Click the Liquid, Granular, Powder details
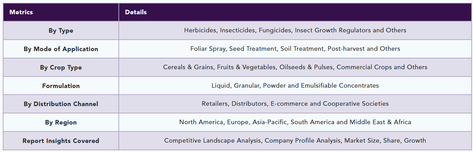Screen dimensions: 473x152 pos(295,86)
